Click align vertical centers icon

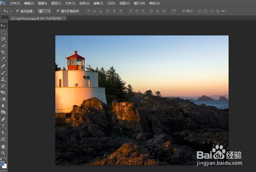[94, 11]
